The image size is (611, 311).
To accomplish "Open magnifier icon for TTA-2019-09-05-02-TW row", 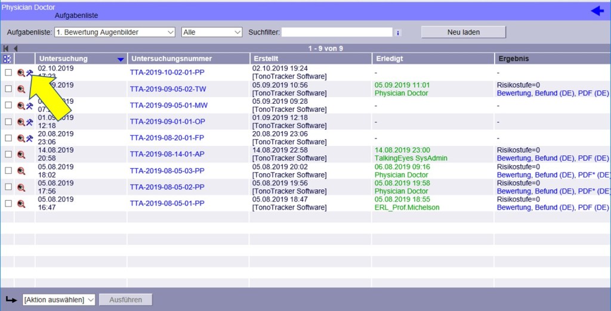I will (21, 89).
